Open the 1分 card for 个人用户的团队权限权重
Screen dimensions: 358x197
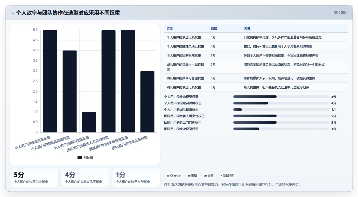coord(136,177)
